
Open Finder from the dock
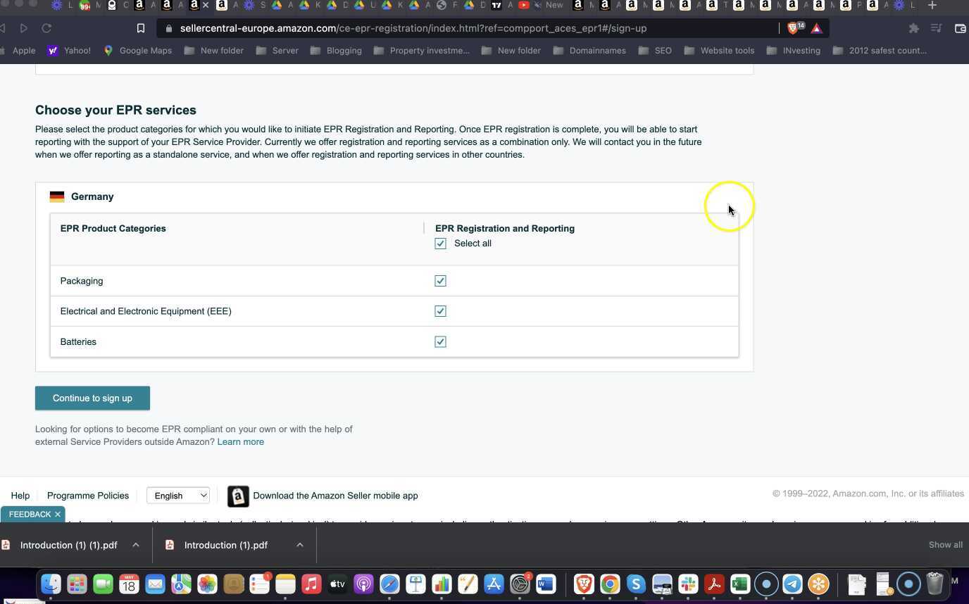[51, 584]
